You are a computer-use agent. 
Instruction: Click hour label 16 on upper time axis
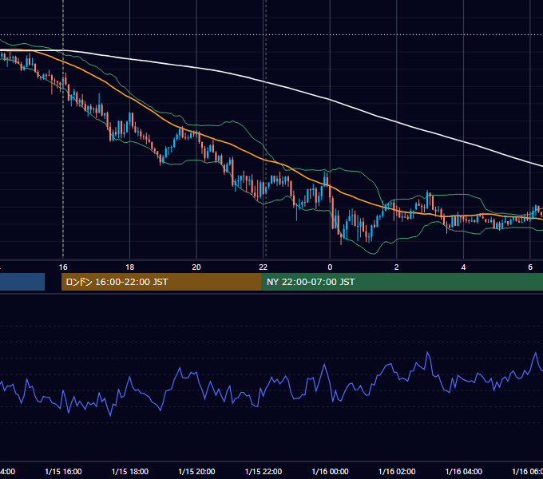63,267
